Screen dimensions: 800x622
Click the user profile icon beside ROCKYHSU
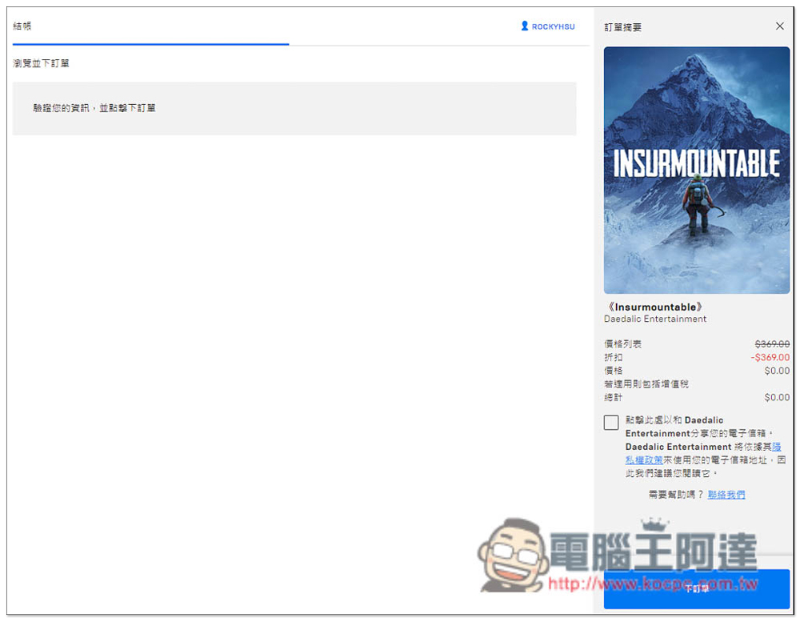coord(525,26)
